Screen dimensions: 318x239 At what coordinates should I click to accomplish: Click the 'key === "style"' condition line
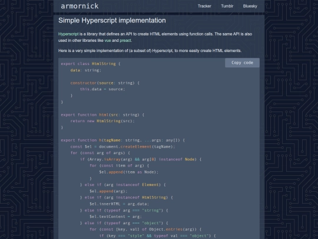[x=157, y=235]
